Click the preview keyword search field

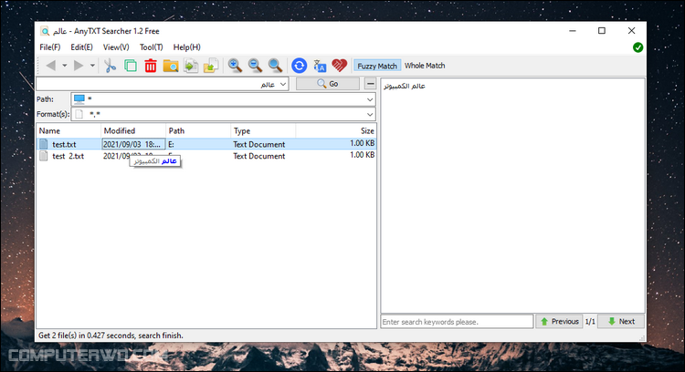[x=457, y=322]
